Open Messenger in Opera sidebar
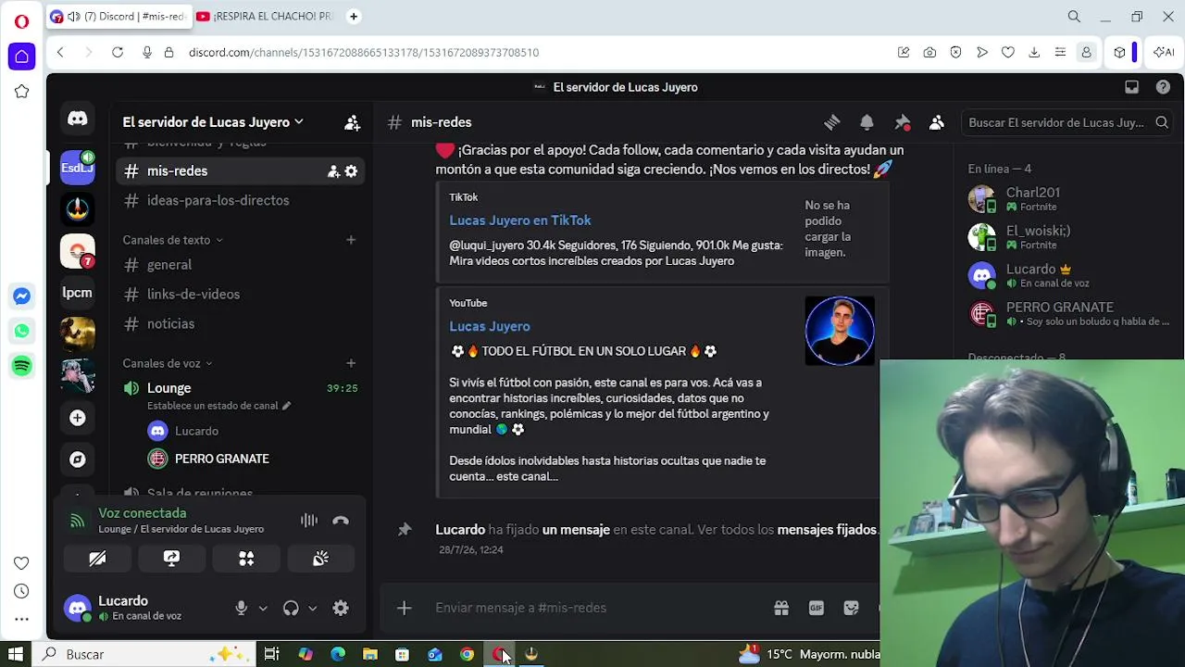Screen dimensions: 1185x667 click(x=21, y=296)
